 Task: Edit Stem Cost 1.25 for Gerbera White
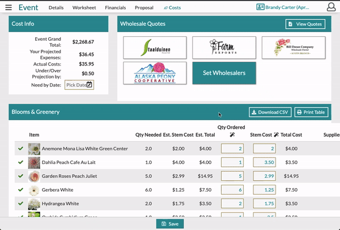point(264,190)
